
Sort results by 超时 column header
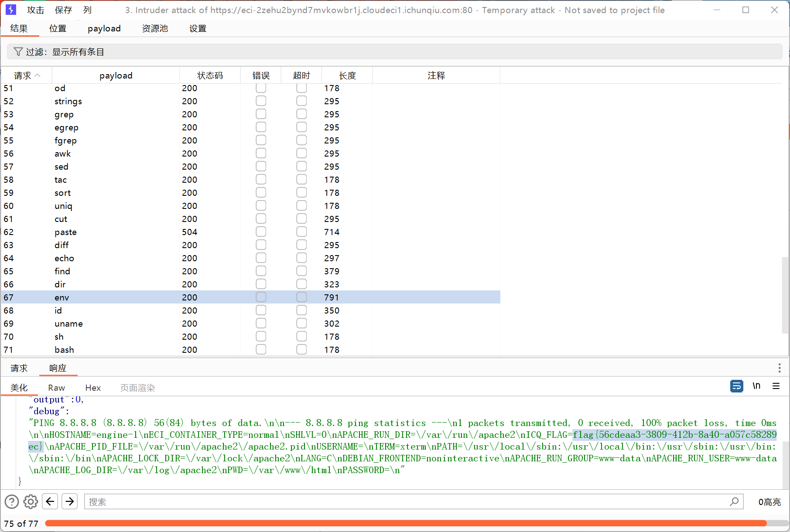(301, 75)
